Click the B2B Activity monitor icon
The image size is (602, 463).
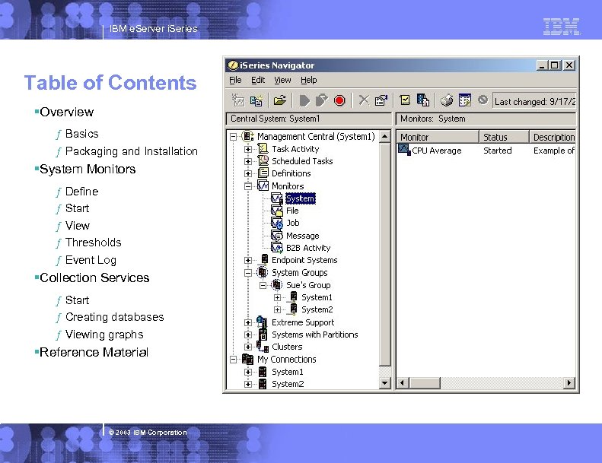(277, 247)
